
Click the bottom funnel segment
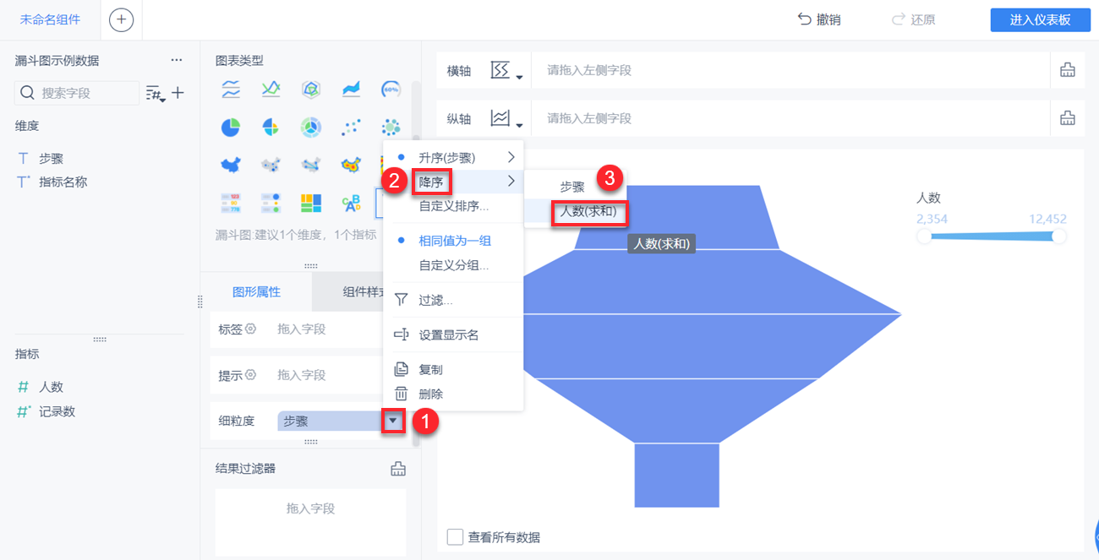click(x=676, y=475)
